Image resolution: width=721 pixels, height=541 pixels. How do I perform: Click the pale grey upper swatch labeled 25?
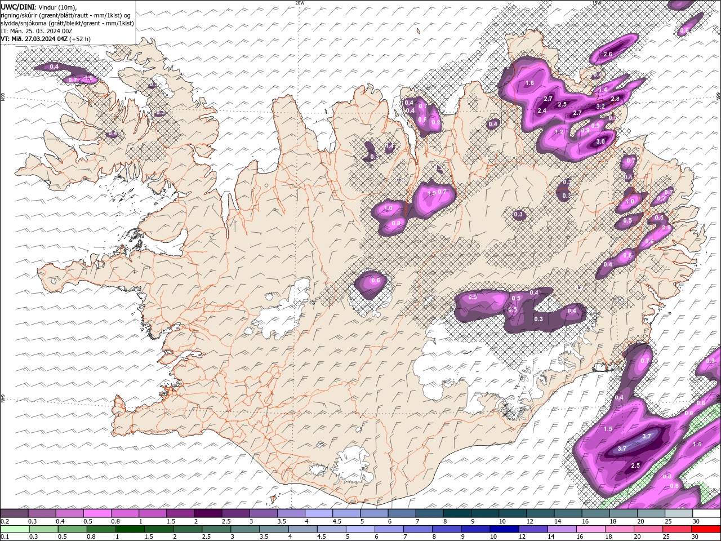[x=678, y=513]
